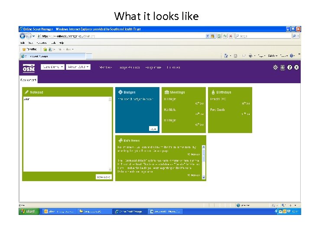312x234 pixels.
Task: Click the zoom level icon in status bar
Action: pos(283,205)
